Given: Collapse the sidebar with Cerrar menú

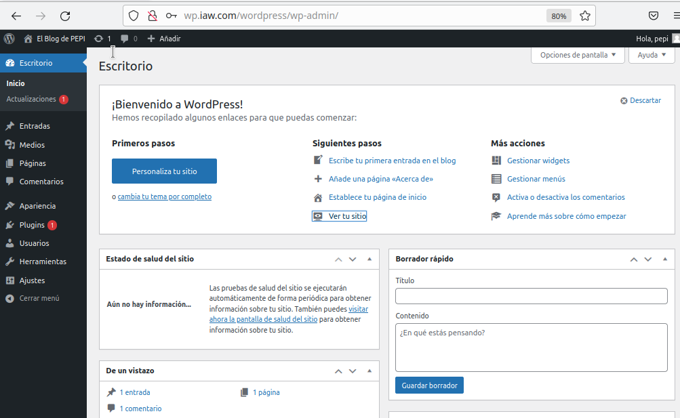Looking at the screenshot, I should 39,298.
